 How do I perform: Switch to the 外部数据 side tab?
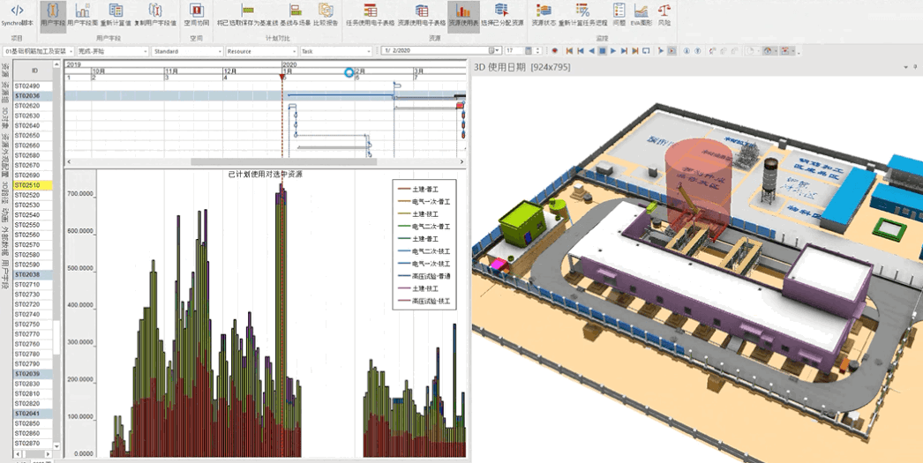[x=5, y=243]
